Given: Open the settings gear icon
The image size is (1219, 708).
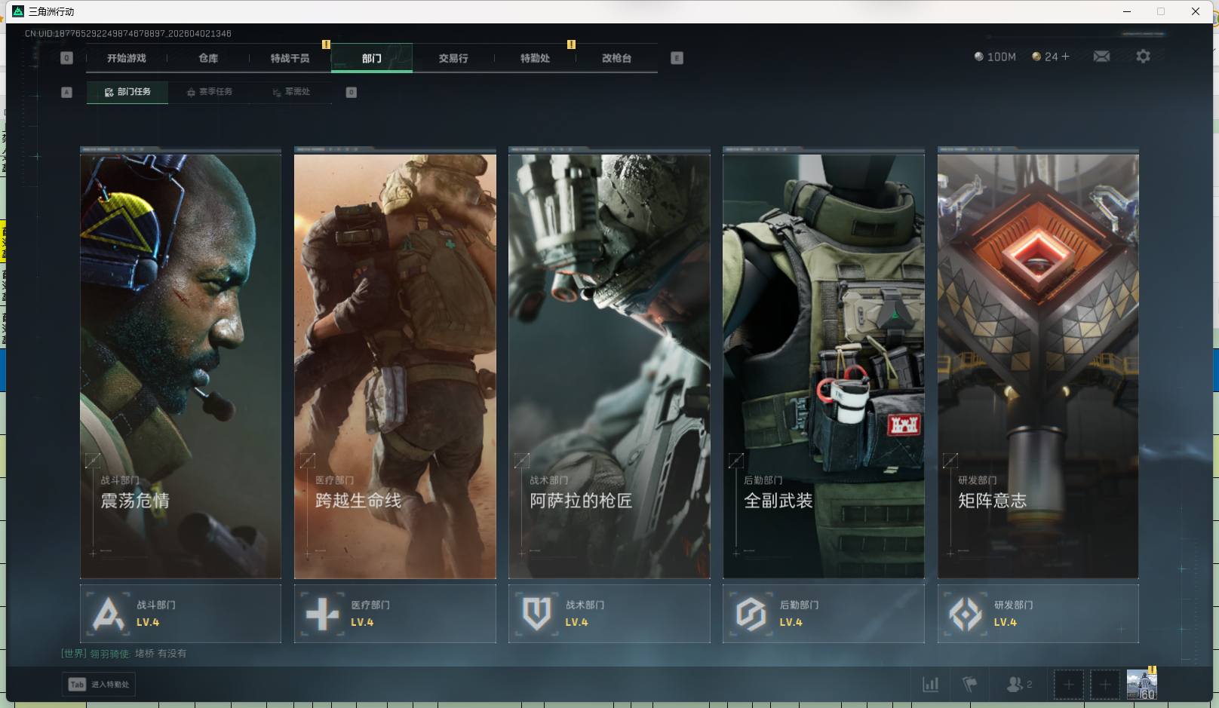Looking at the screenshot, I should [1143, 57].
